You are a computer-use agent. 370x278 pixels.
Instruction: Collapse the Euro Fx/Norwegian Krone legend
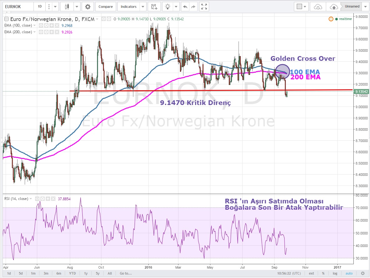6,19
